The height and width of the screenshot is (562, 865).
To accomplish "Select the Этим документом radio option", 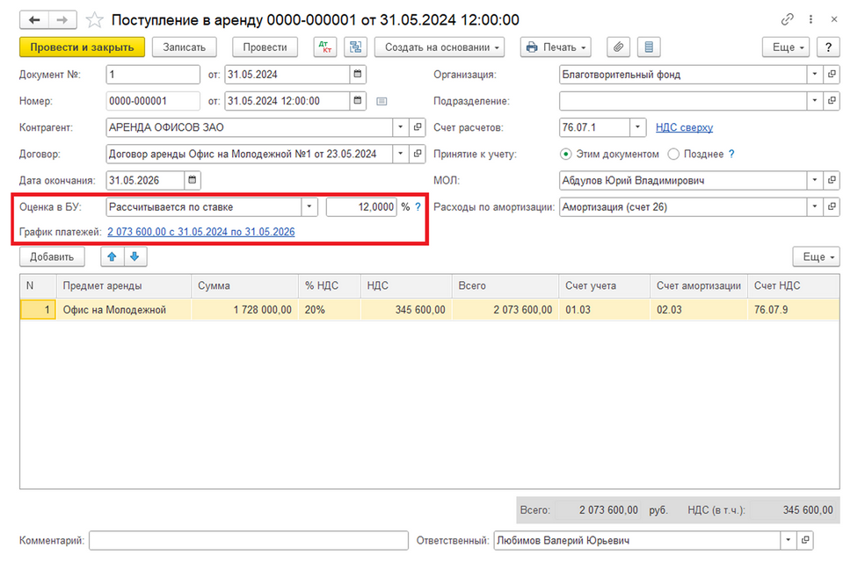I will 567,155.
